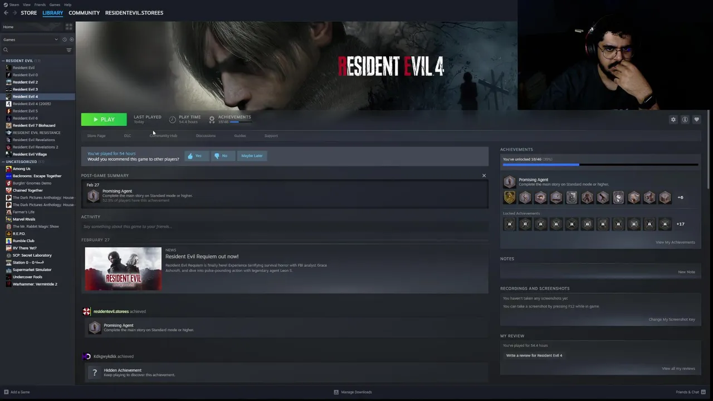Click the Manage Downloads icon

coord(336,392)
